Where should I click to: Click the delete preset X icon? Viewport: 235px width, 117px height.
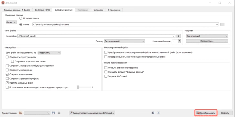pos(59,113)
